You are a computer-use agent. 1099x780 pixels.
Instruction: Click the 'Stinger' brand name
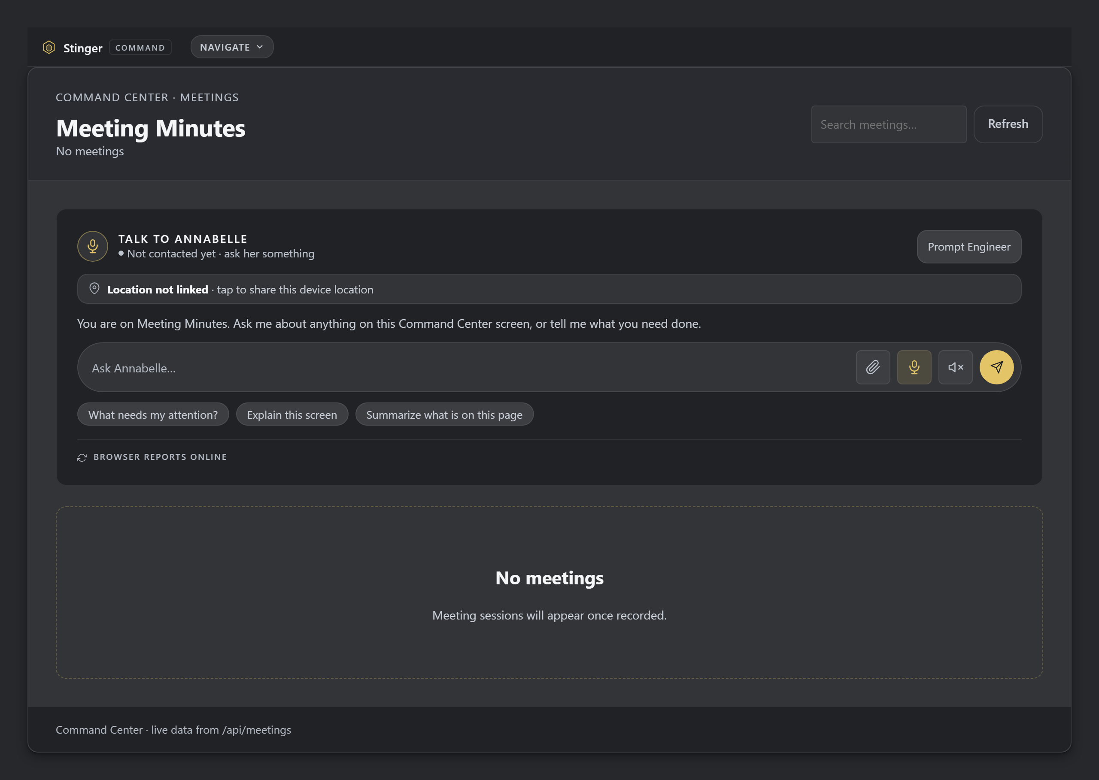click(83, 48)
